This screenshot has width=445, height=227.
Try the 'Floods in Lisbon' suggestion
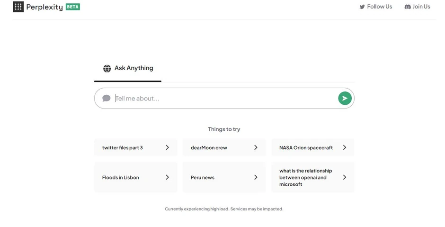point(121,177)
